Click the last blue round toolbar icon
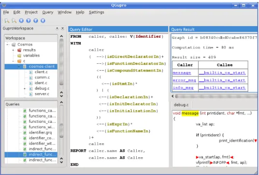Viewport: 259px width, 175px height. click(43, 21)
